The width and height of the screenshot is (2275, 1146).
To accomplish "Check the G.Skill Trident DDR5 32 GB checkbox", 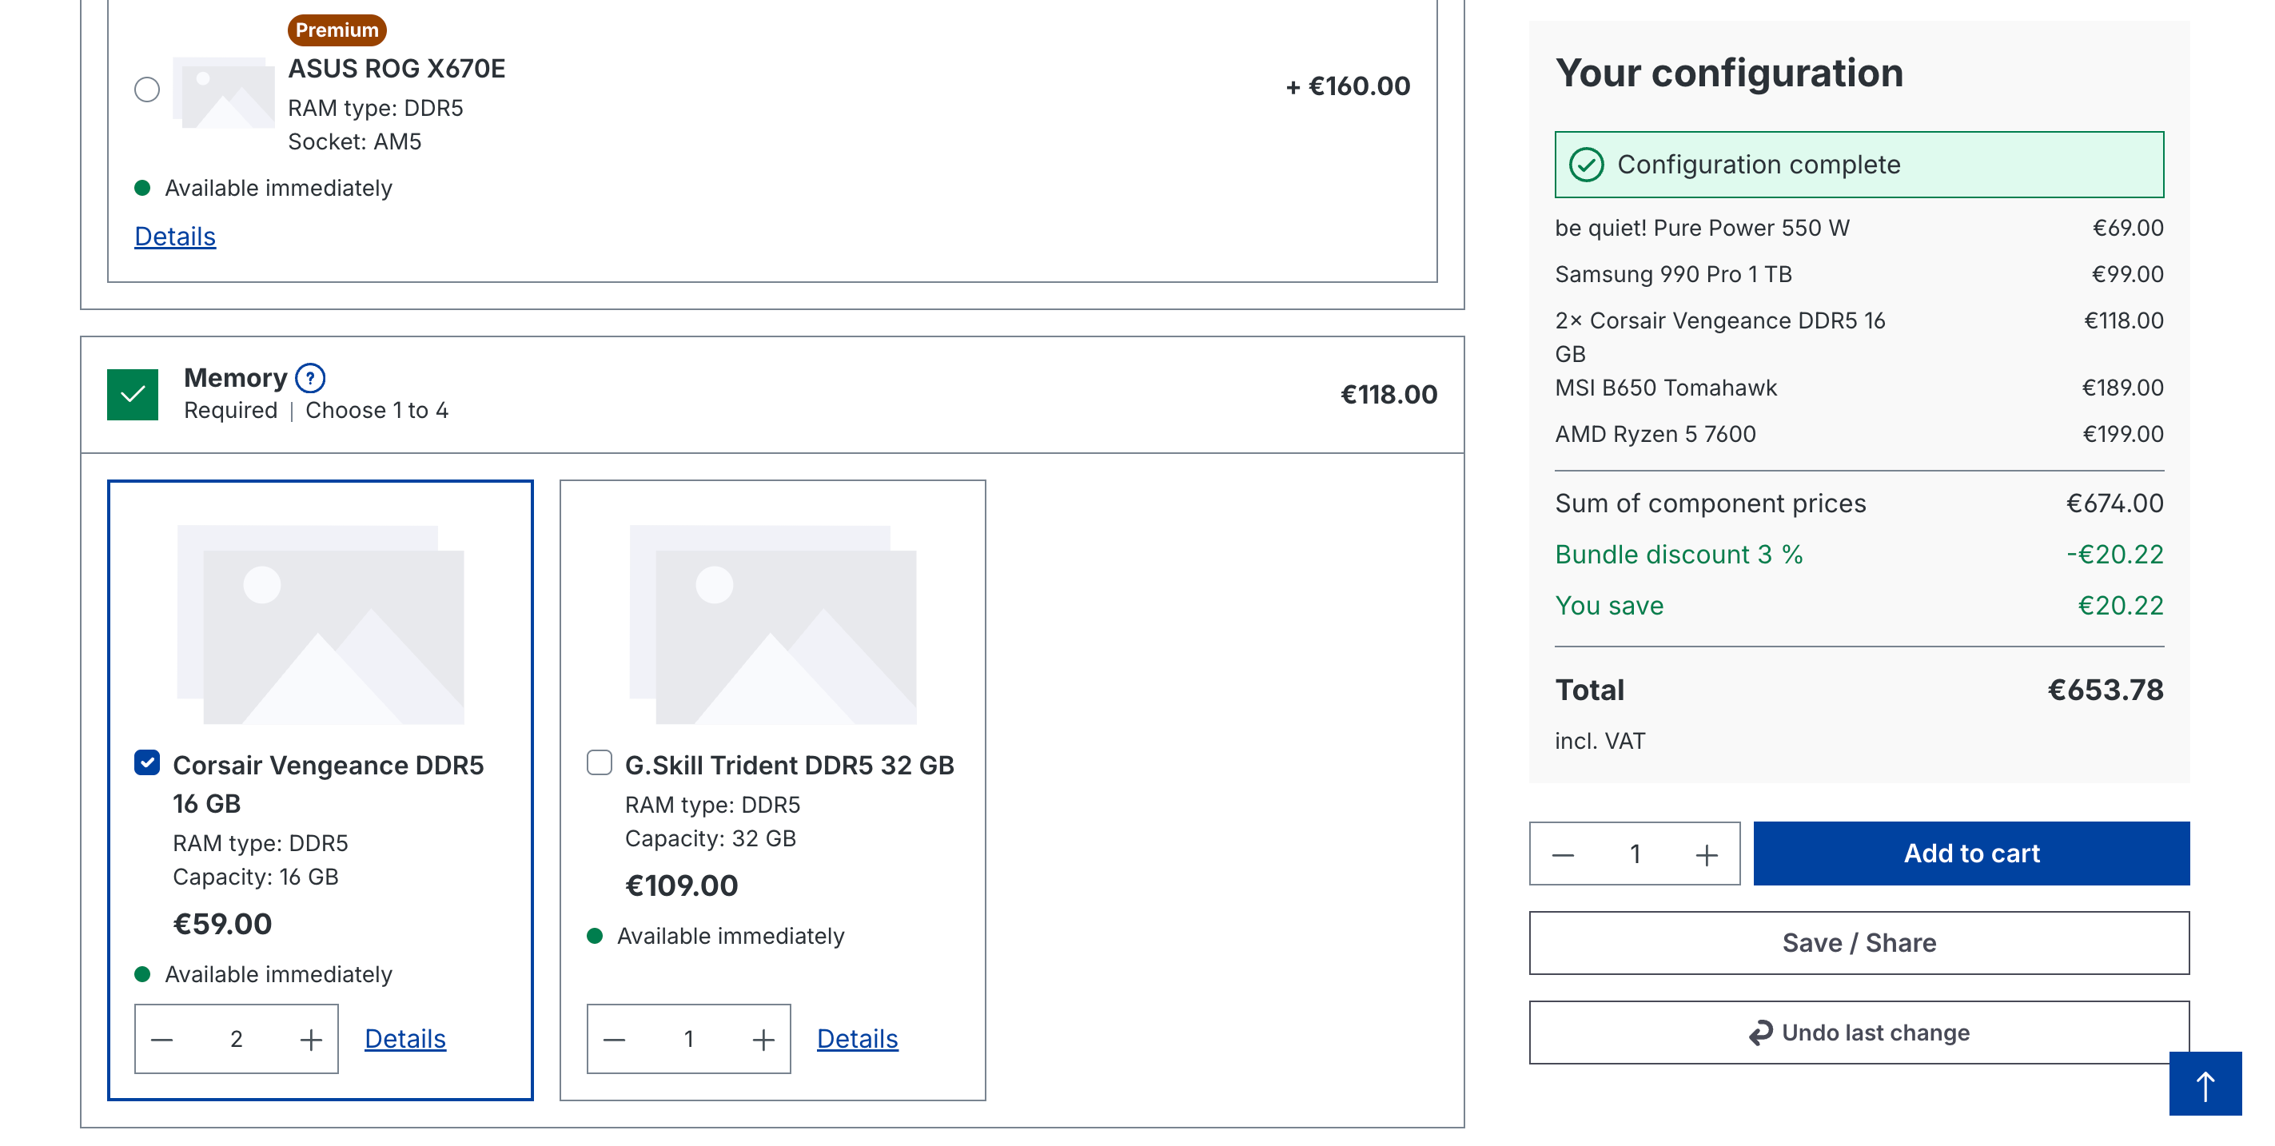I will [599, 763].
